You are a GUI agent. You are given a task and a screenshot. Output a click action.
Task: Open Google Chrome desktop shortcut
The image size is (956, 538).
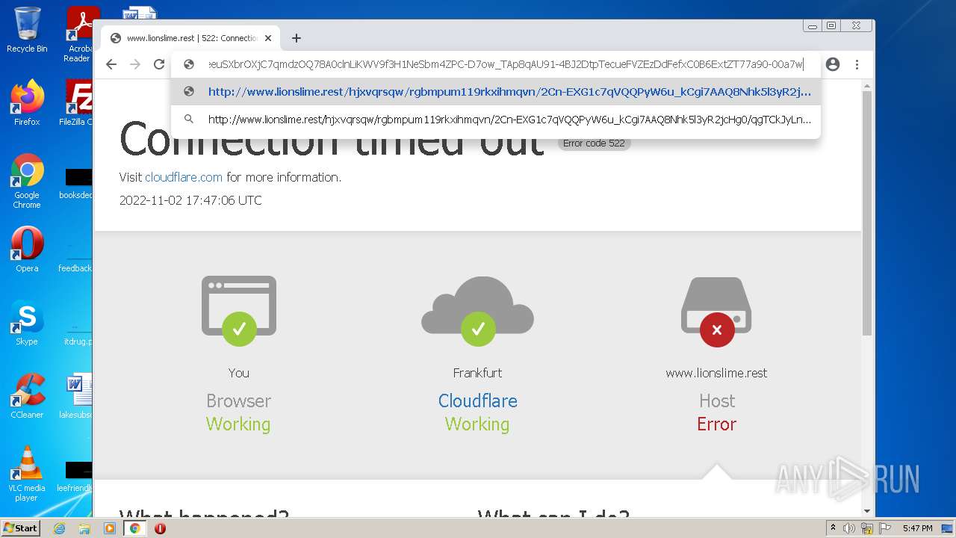pyautogui.click(x=27, y=182)
